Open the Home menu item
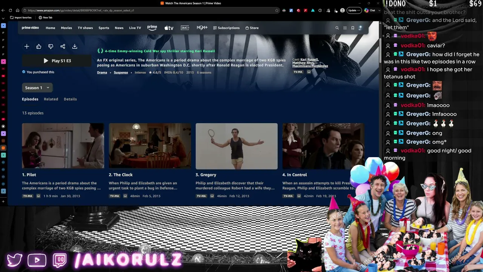 (50, 28)
